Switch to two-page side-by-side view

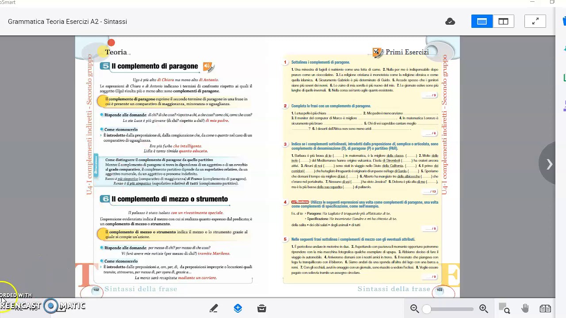pos(503,22)
